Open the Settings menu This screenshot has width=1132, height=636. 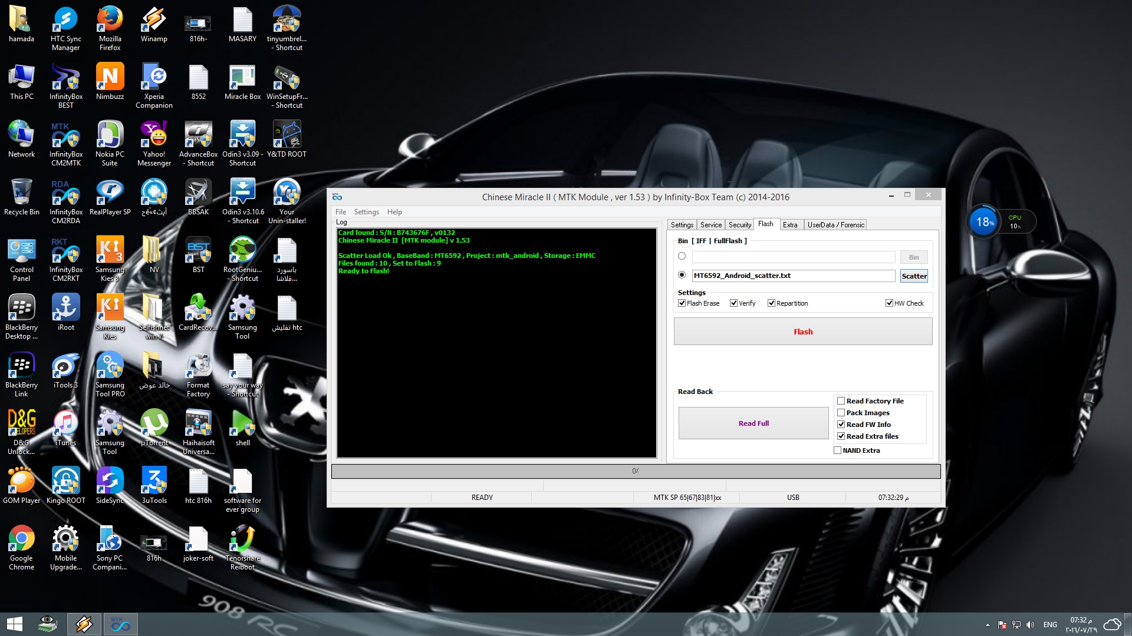[x=367, y=212]
